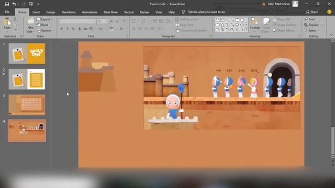This screenshot has height=188, width=335.
Task: Select the Right Arrow shape
Action: [237, 25]
